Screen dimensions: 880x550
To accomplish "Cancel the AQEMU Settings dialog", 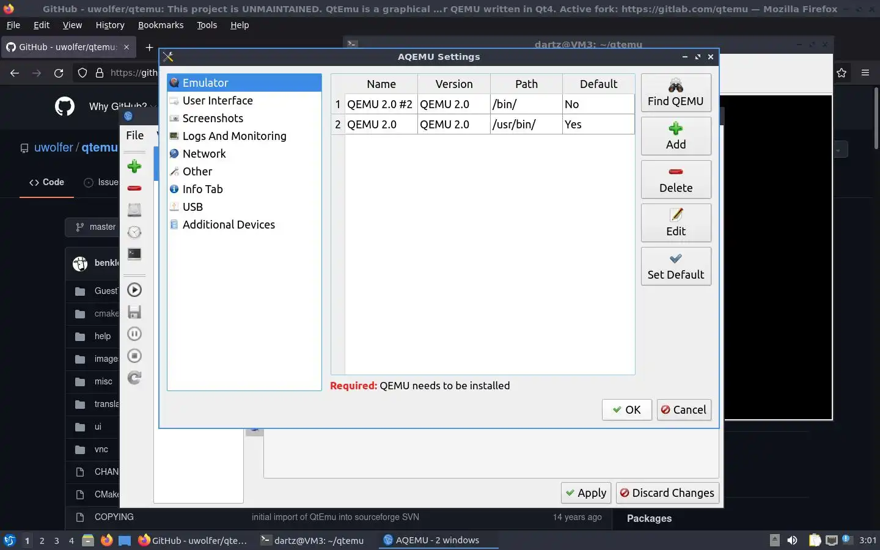I will pos(684,410).
